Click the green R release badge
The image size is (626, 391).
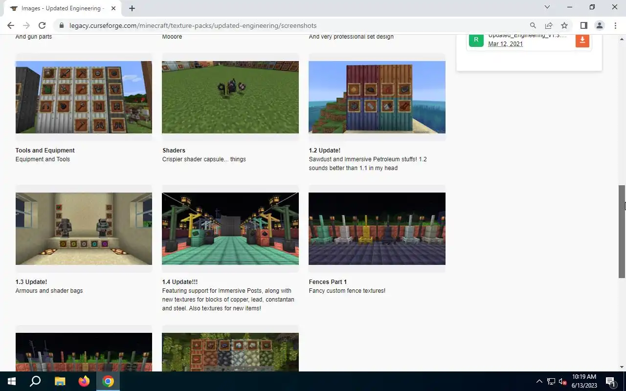[476, 40]
